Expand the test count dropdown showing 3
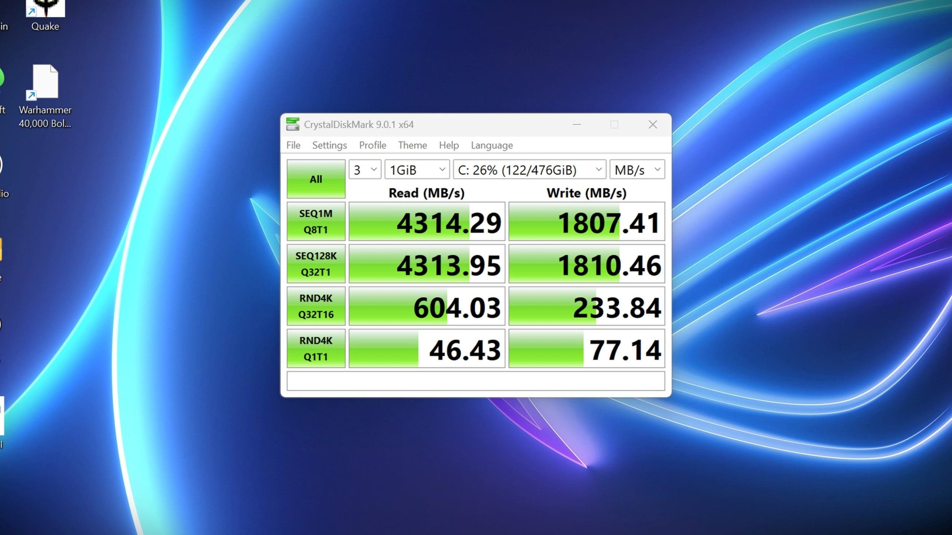 (364, 170)
